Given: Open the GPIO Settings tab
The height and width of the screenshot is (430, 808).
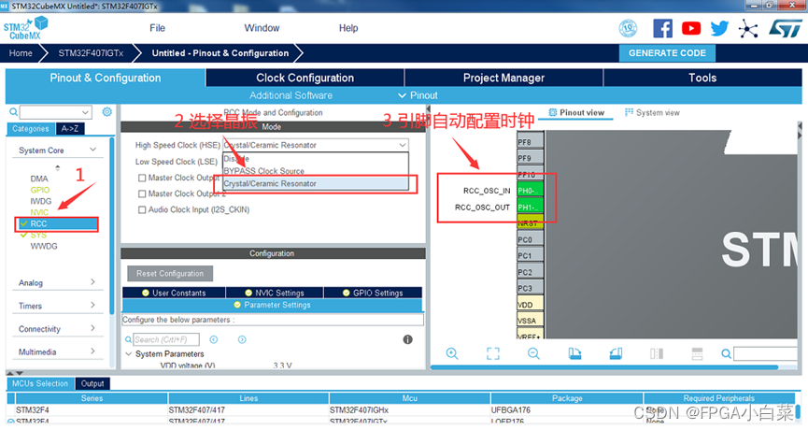Looking at the screenshot, I should pyautogui.click(x=373, y=293).
